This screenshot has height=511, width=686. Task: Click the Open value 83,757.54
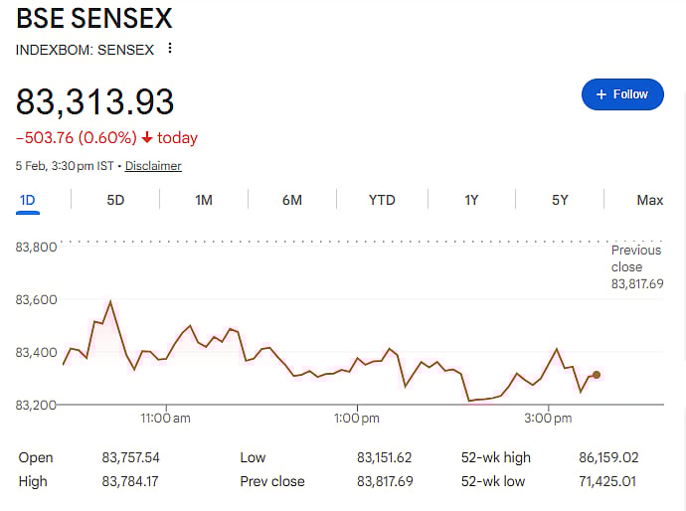pyautogui.click(x=130, y=457)
